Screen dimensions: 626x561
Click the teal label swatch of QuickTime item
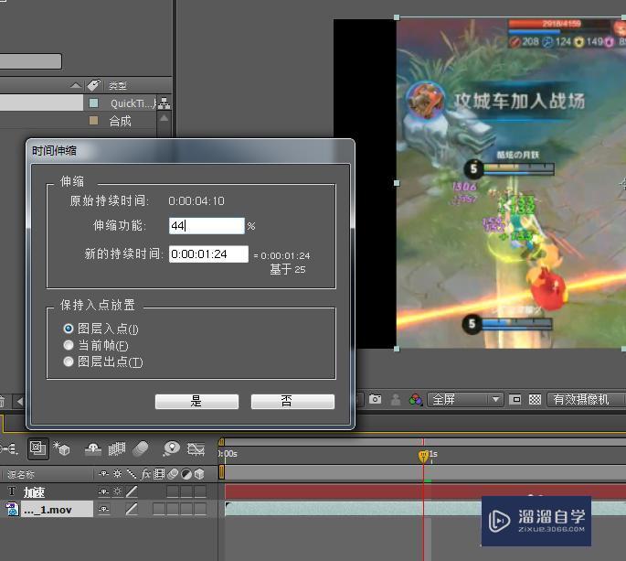tap(94, 103)
